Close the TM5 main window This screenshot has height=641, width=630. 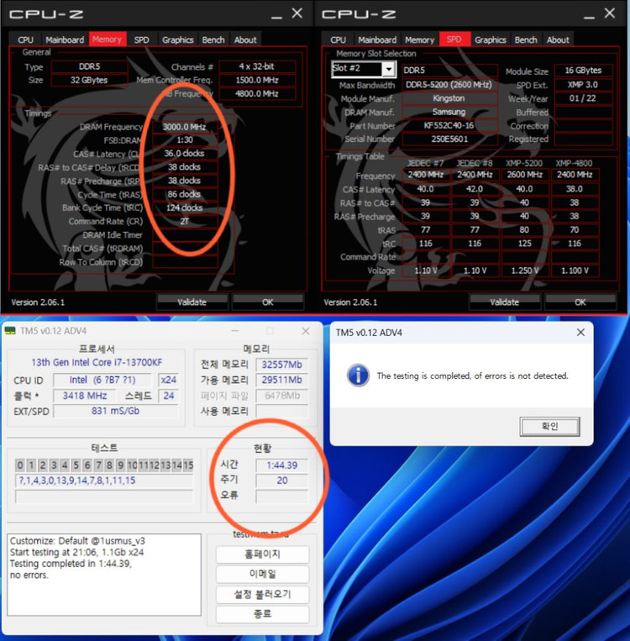(x=306, y=331)
